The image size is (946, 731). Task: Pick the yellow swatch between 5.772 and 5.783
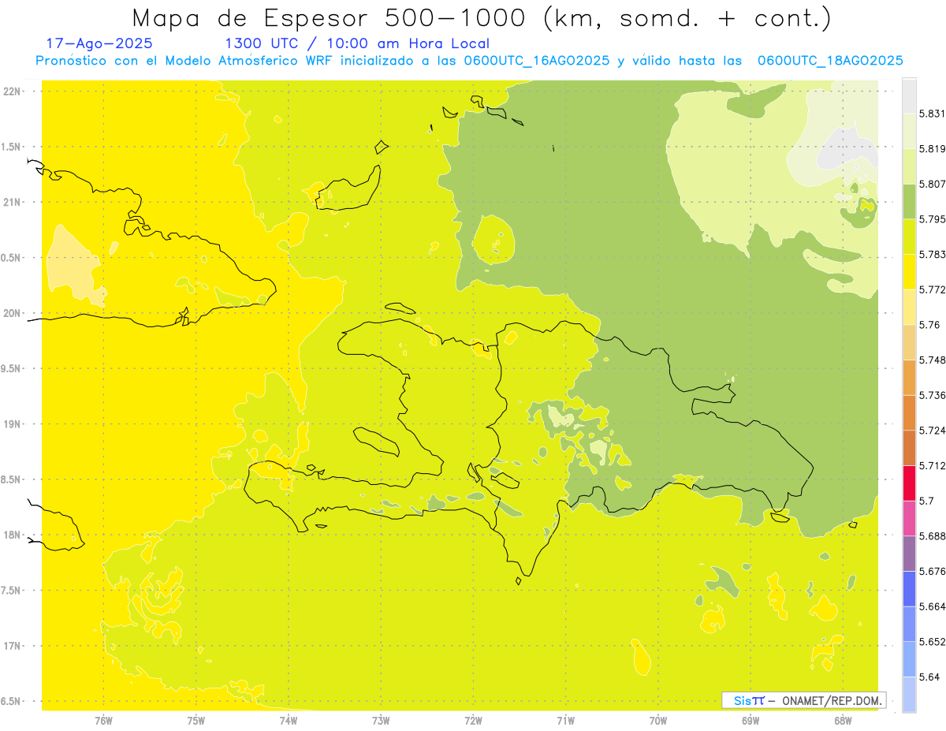(x=909, y=272)
